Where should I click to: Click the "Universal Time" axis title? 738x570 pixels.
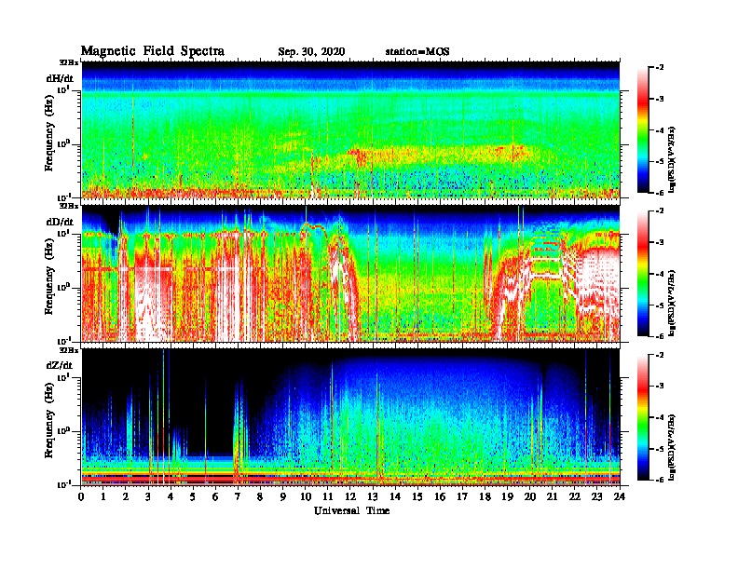pos(351,510)
